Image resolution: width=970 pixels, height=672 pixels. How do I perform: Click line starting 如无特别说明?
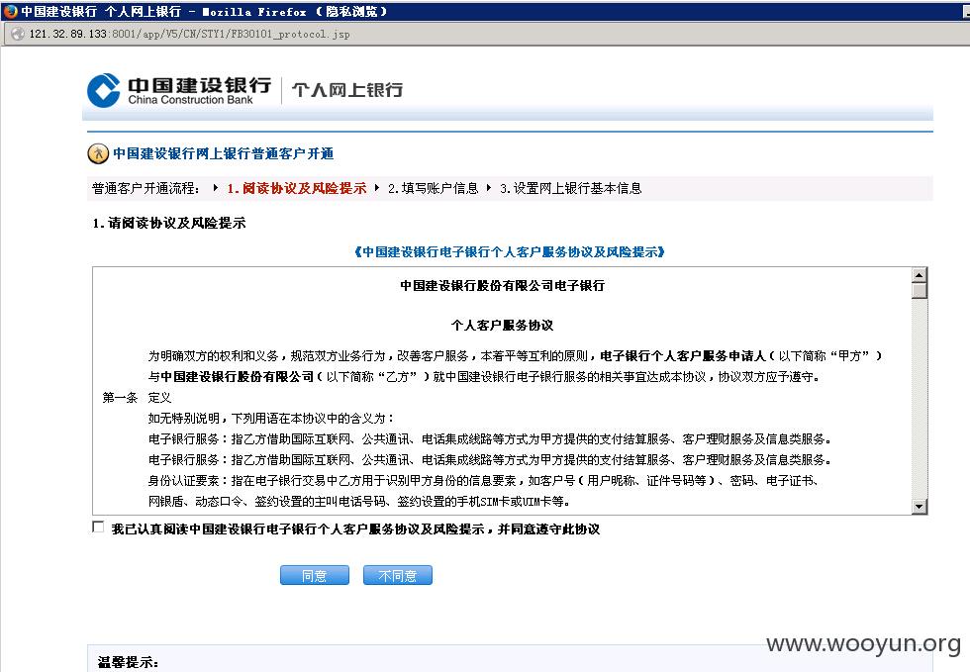[x=271, y=419]
